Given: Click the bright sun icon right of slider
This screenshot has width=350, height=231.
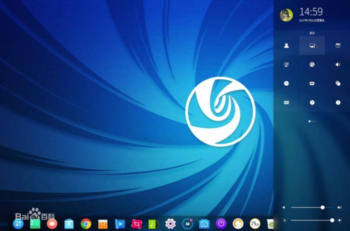Looking at the screenshot, I should tap(339, 220).
